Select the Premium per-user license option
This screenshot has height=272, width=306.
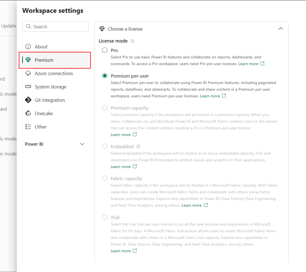tap(105, 76)
